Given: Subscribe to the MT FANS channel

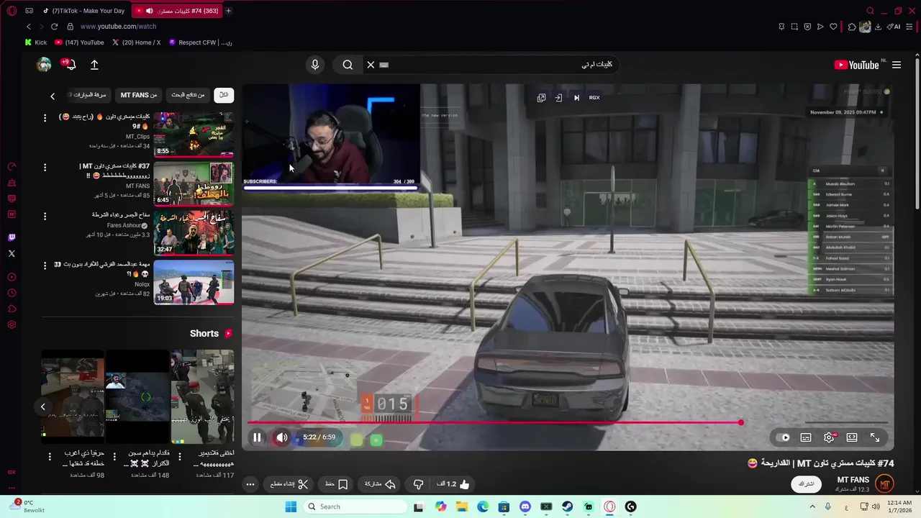Looking at the screenshot, I should 807,484.
